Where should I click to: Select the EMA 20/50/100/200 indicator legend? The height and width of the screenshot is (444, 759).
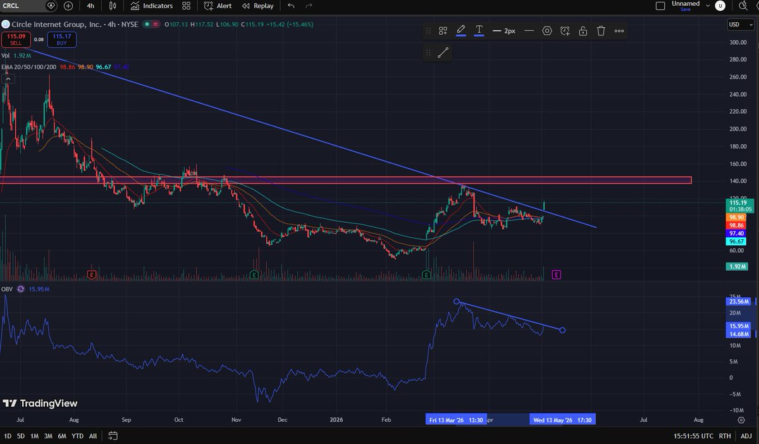(x=29, y=66)
